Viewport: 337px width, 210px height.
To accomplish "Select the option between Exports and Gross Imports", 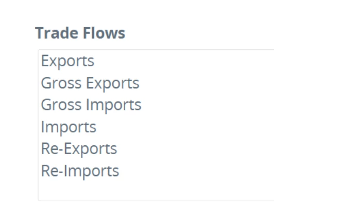I will (x=90, y=83).
